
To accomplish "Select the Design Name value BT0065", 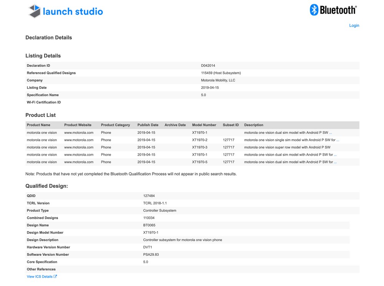I will [149, 225].
